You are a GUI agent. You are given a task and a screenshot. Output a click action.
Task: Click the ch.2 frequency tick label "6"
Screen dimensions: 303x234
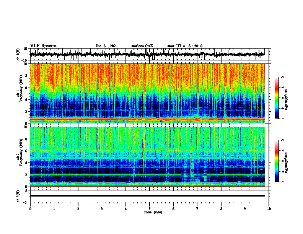(x=26, y=151)
